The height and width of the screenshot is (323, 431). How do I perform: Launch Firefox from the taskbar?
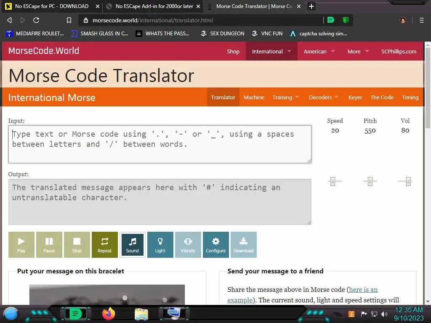pos(108,313)
